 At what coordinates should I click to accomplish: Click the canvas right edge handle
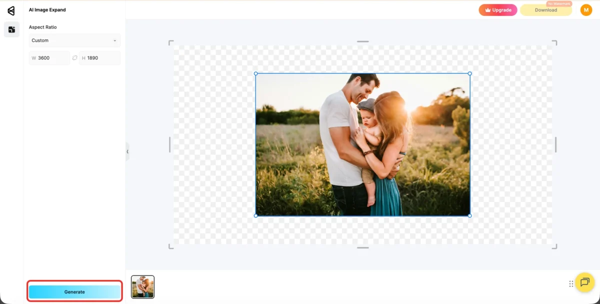click(x=556, y=144)
